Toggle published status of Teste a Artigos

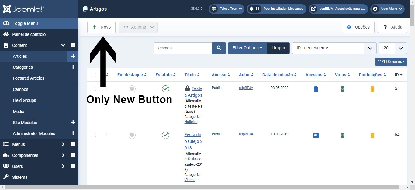[x=165, y=89]
